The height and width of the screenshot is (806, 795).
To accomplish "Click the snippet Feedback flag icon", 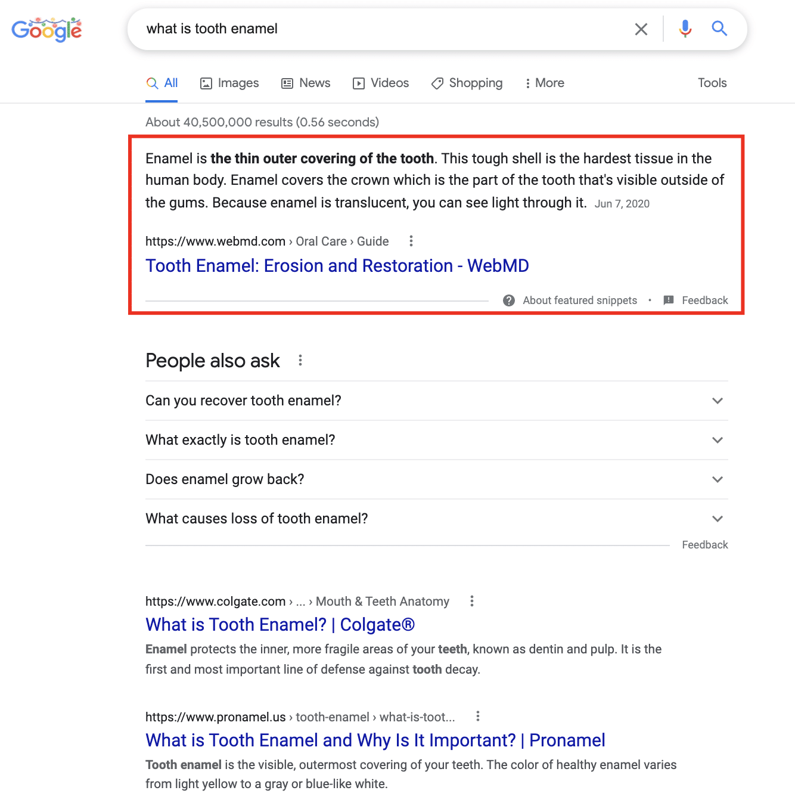I will tap(669, 300).
